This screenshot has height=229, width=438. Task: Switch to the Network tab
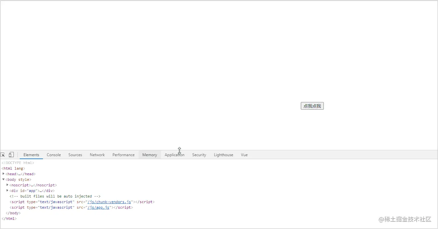tap(97, 155)
